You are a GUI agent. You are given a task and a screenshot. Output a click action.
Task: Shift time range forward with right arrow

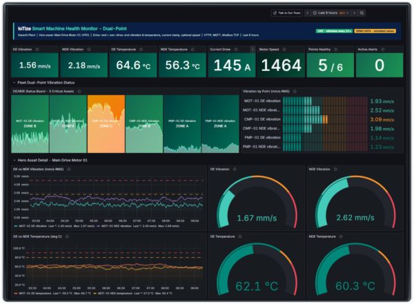click(355, 13)
